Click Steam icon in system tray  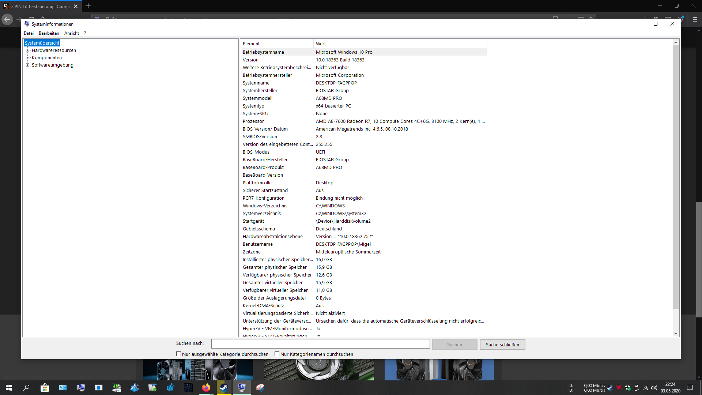click(x=610, y=388)
